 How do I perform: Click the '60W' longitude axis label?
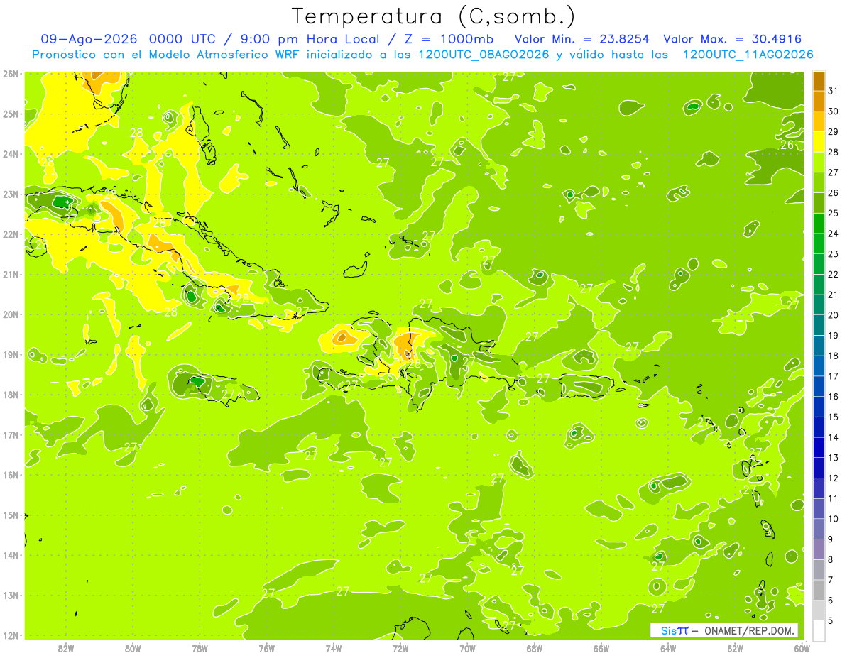802,648
